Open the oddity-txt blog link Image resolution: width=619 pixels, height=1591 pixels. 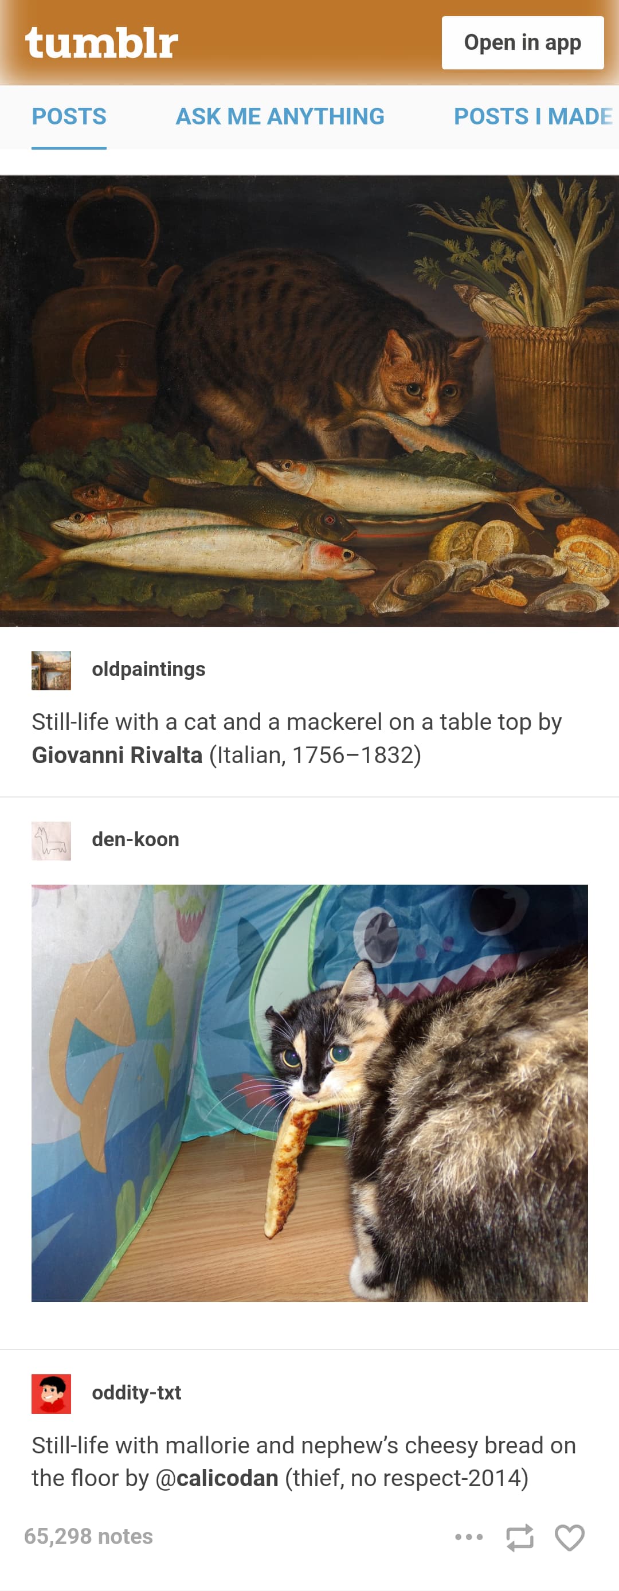(136, 1393)
